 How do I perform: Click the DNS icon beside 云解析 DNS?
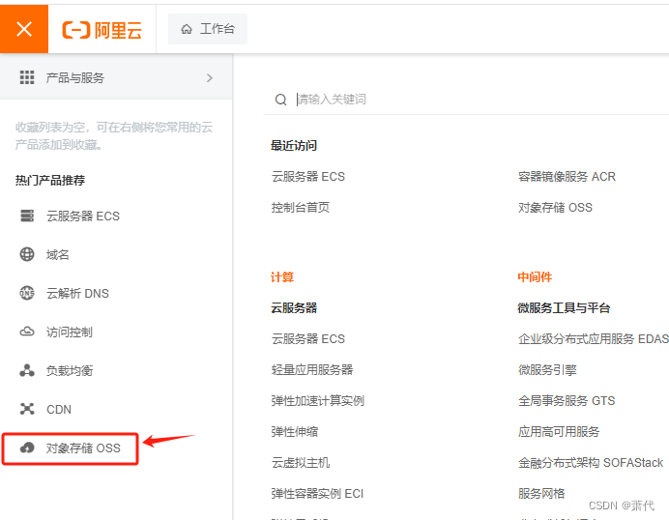point(27,293)
